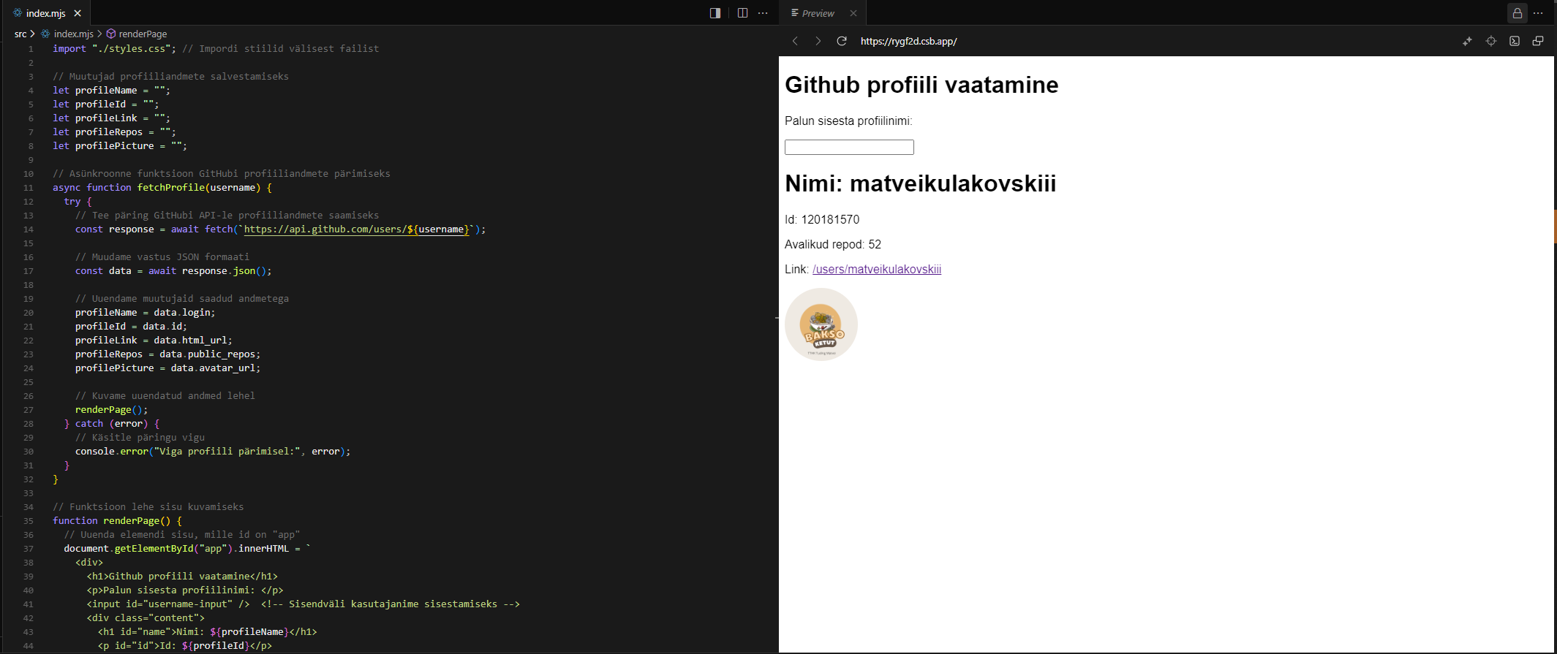Open preview in new window icon
Screen dimensions: 1557x654
(x=1538, y=41)
